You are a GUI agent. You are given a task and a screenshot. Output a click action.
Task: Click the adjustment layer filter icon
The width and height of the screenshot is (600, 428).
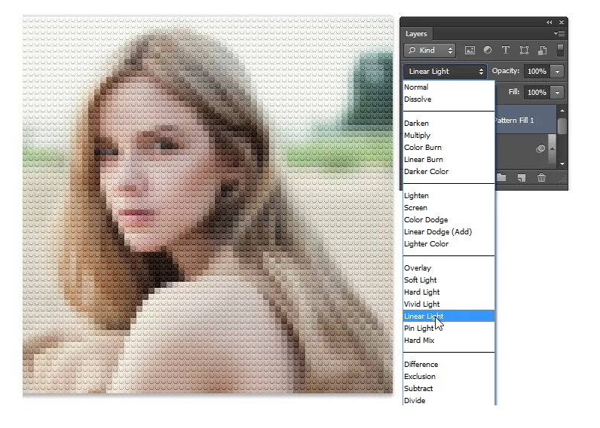(487, 50)
